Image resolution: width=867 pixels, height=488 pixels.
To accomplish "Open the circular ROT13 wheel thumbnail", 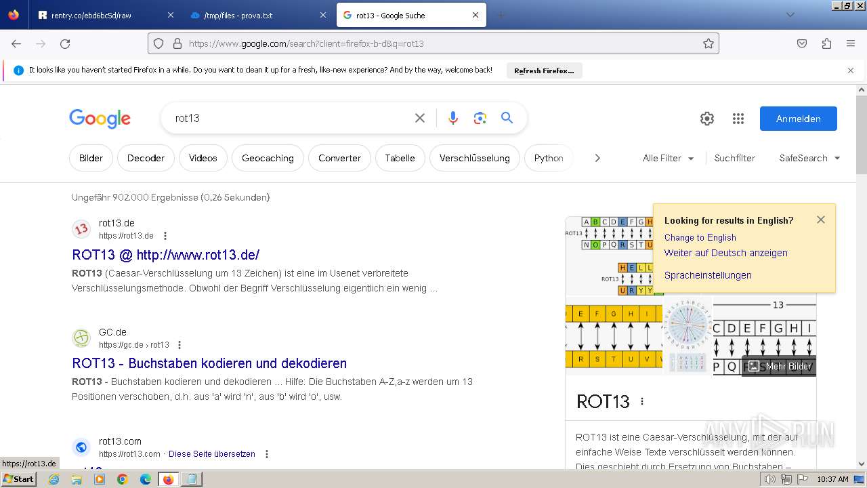I will (x=688, y=335).
